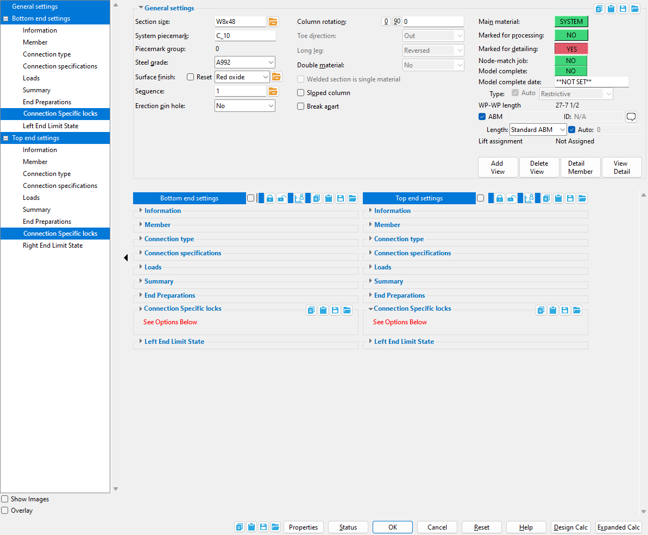Image resolution: width=648 pixels, height=535 pixels.
Task: Browse section sizes with the folder icon
Action: [x=273, y=22]
